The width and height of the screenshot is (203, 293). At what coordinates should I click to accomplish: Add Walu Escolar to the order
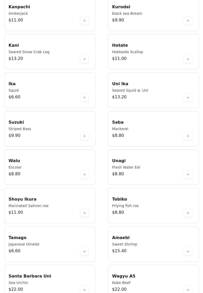(85, 175)
